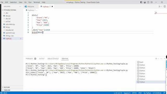Screen dimensions: 167x94
Task: Open terminal panel more actions ellipsis
Action: pyautogui.click(x=161, y=58)
